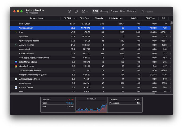This screenshot has height=128, width=183.
Task: Click the User 16.64% value
Action: [70, 103]
